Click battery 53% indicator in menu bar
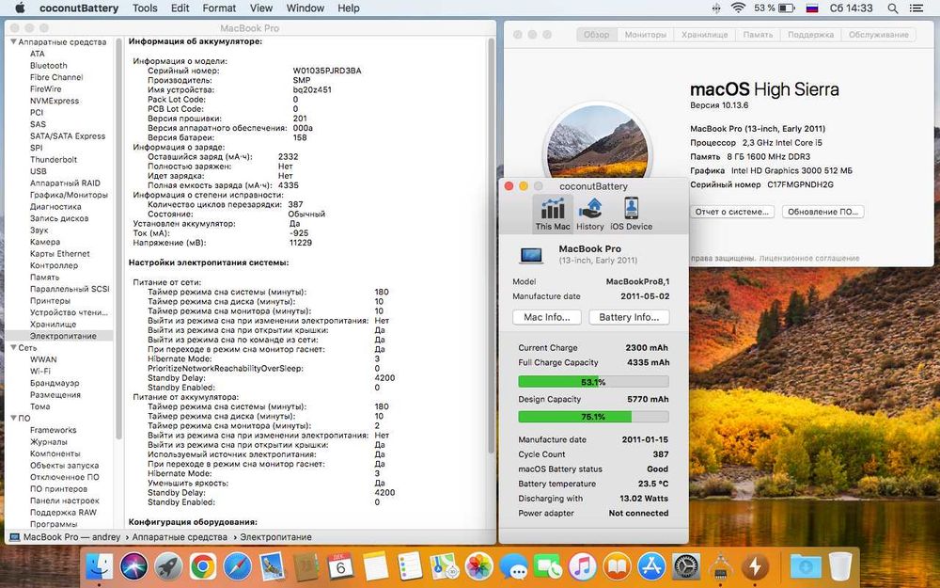The width and height of the screenshot is (940, 588). click(x=774, y=8)
